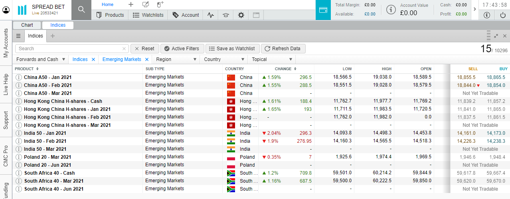Click the Reset filters button

click(144, 49)
